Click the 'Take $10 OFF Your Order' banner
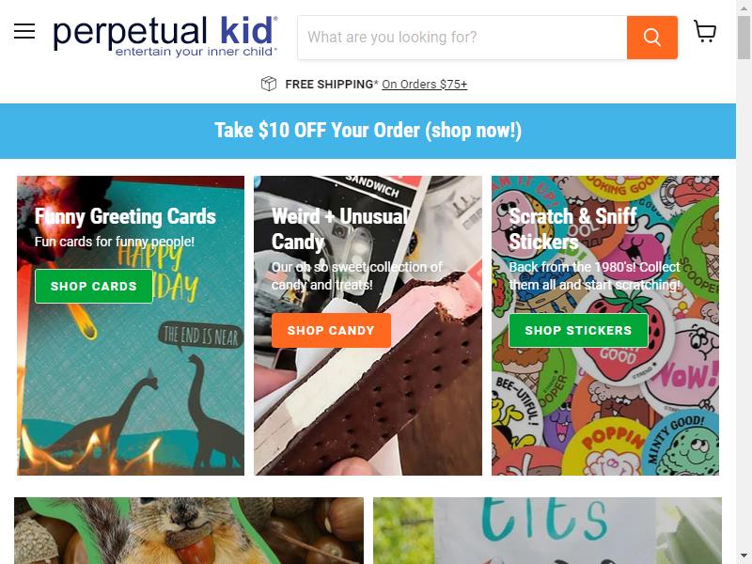The width and height of the screenshot is (752, 564). tap(368, 131)
